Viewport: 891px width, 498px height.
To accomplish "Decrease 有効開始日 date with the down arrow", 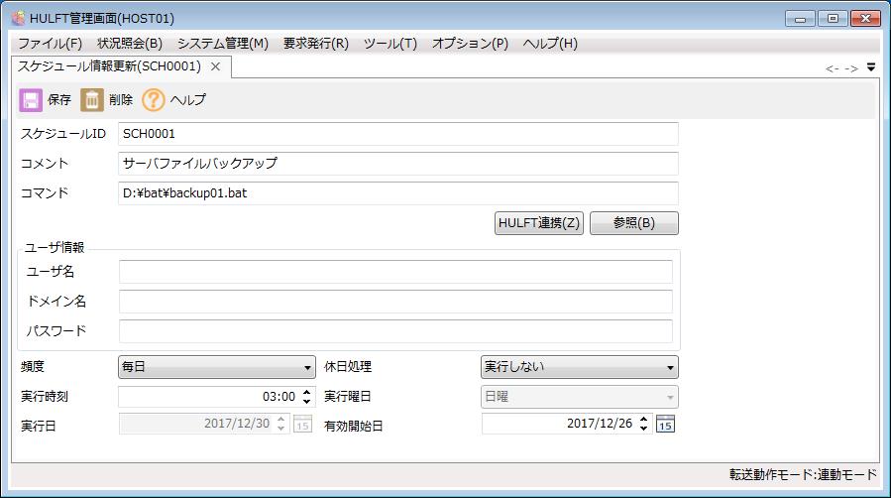I will pos(643,429).
